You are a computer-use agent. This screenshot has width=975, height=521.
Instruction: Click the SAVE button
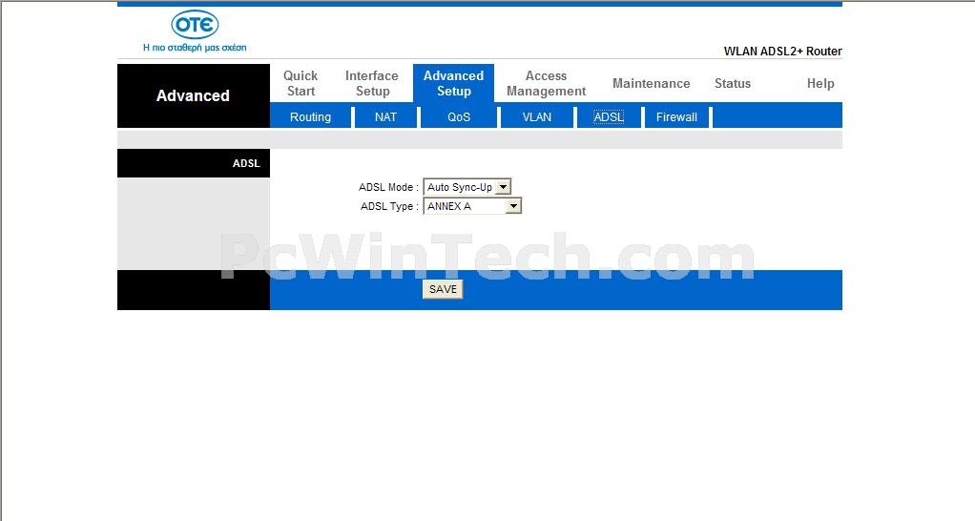(443, 289)
